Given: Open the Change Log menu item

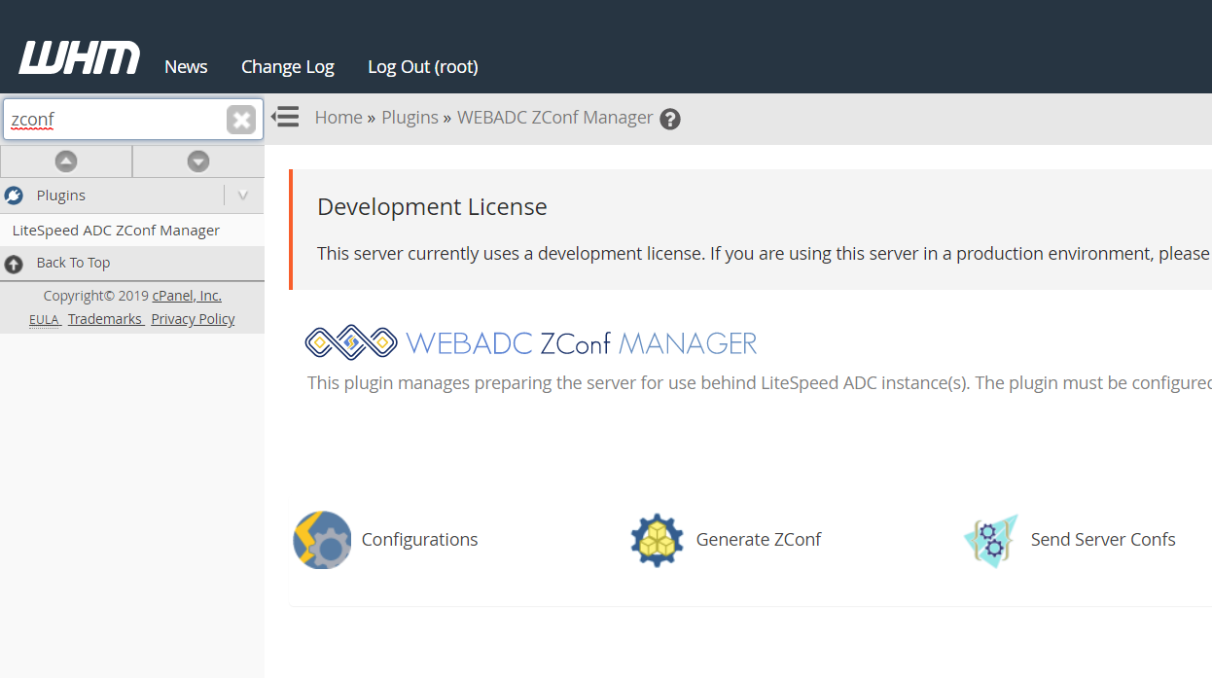Looking at the screenshot, I should (x=287, y=67).
